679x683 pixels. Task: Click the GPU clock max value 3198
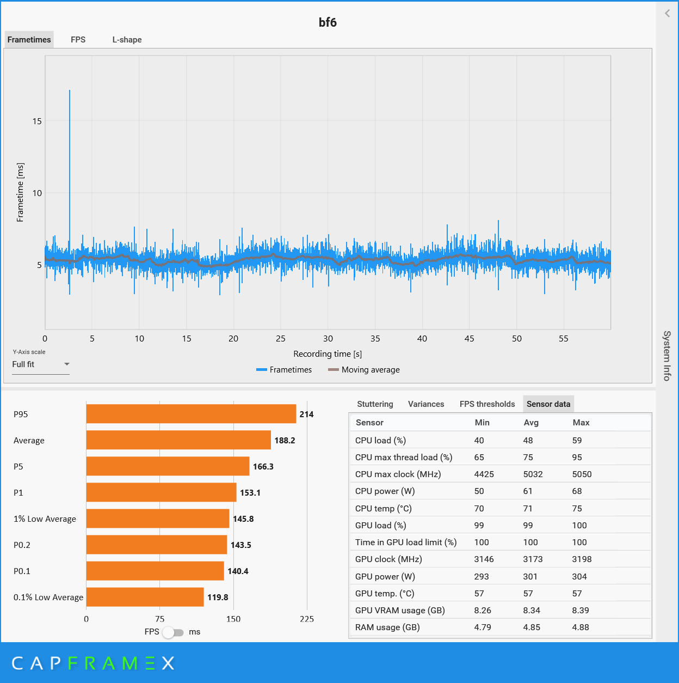(582, 559)
